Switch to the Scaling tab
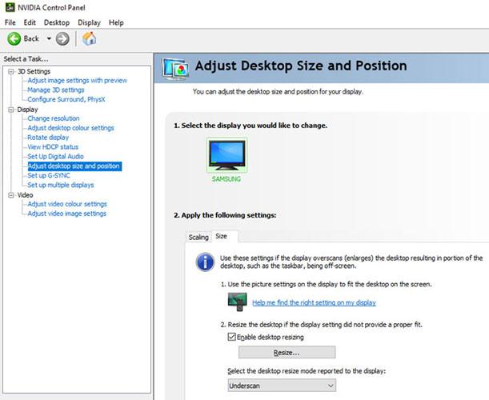The image size is (489, 400). [198, 237]
